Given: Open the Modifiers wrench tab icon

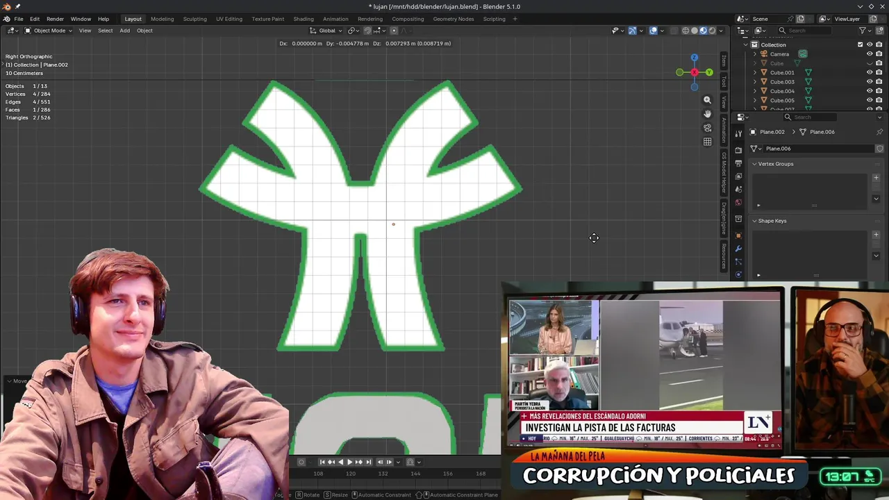Looking at the screenshot, I should [x=738, y=249].
